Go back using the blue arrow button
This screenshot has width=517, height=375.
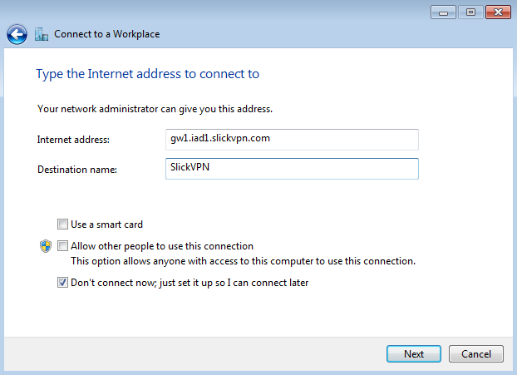tap(17, 34)
